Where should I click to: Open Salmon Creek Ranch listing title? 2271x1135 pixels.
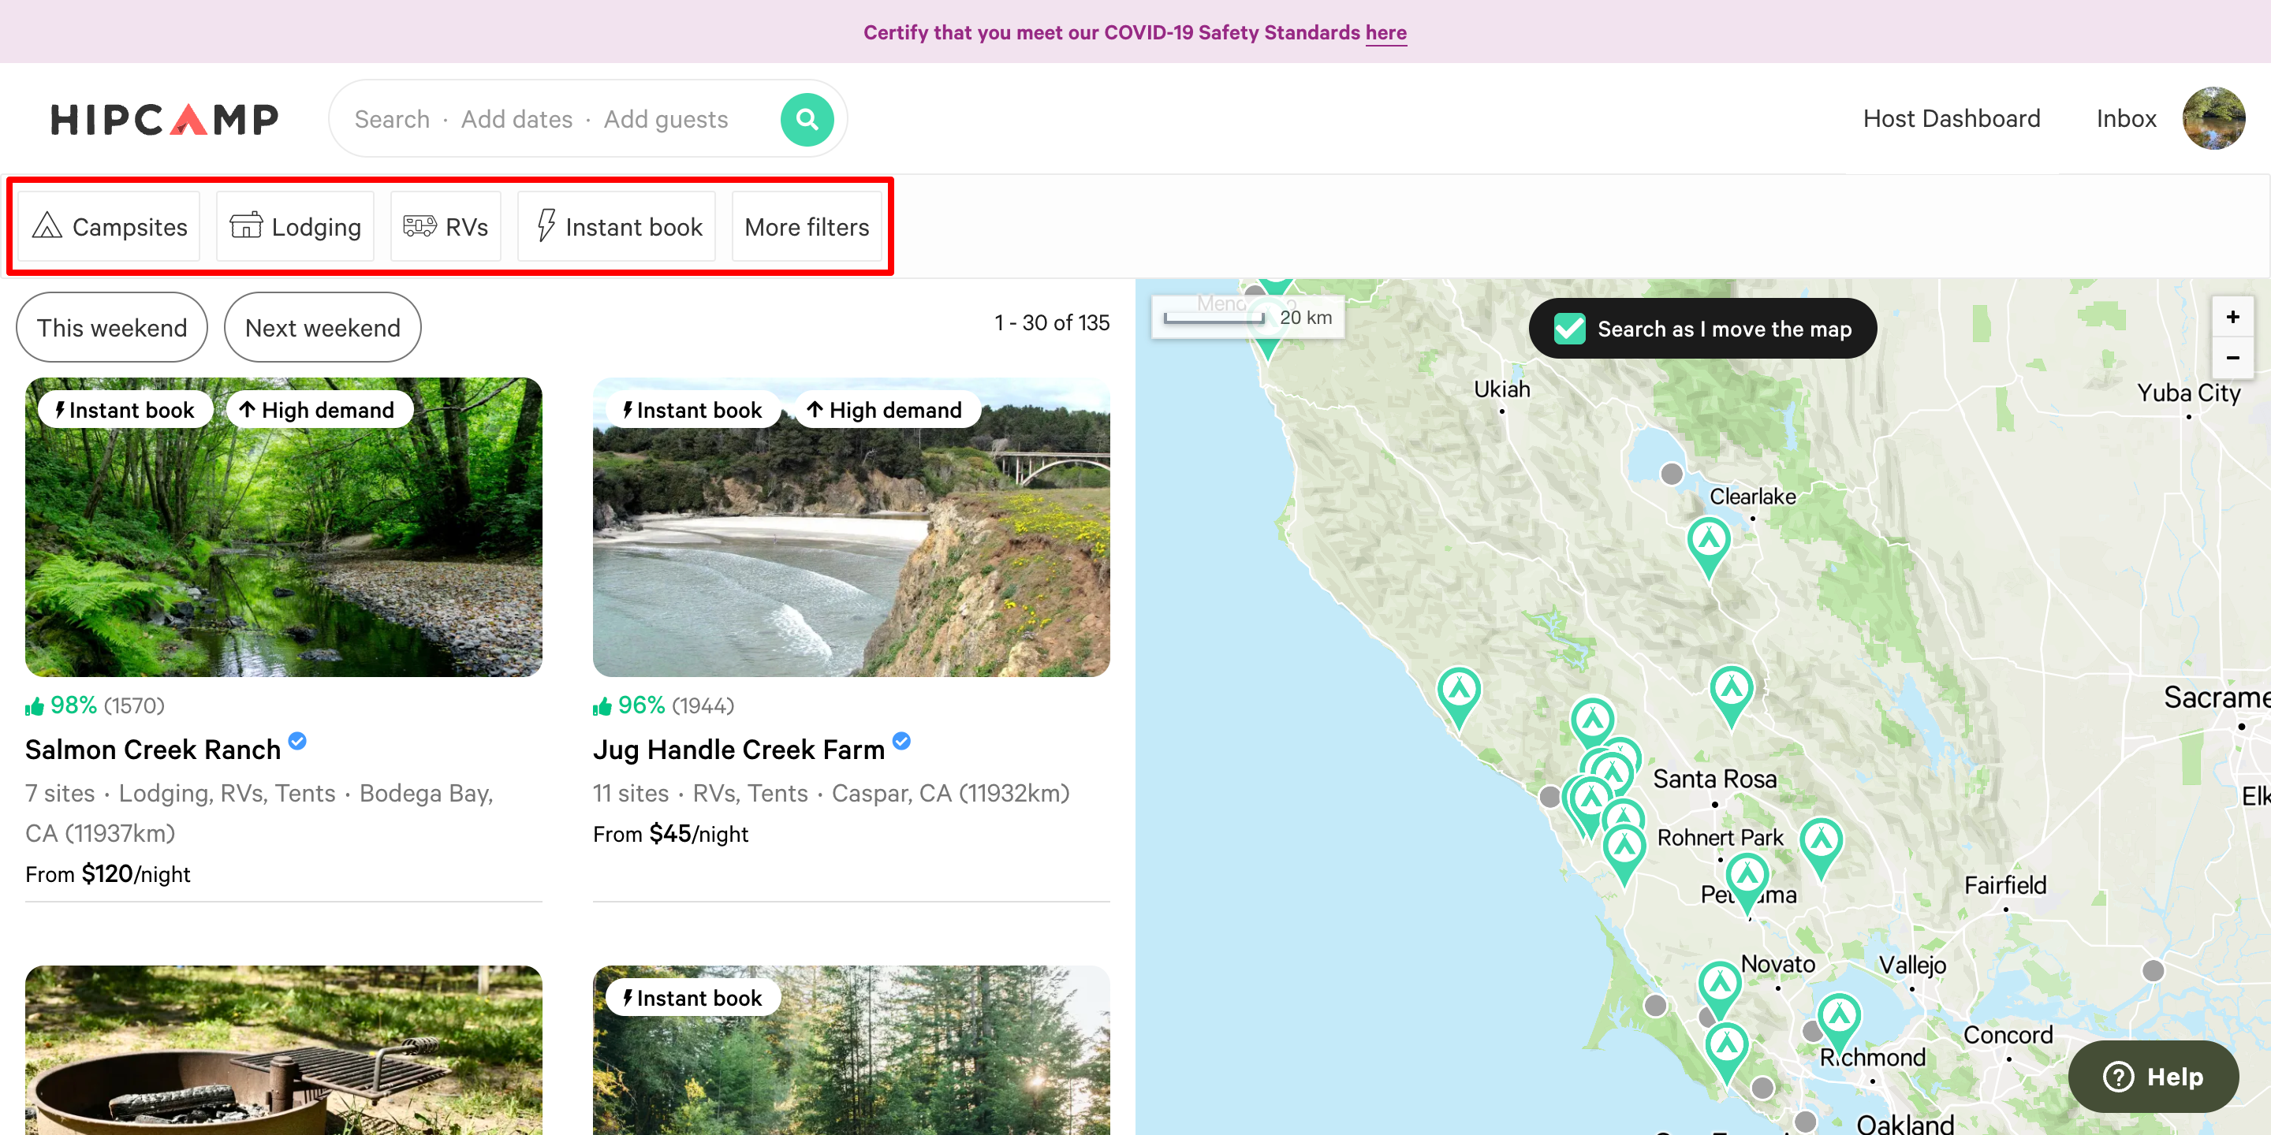pyautogui.click(x=154, y=749)
